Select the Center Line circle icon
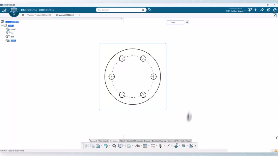The image size is (278, 156). [184, 146]
